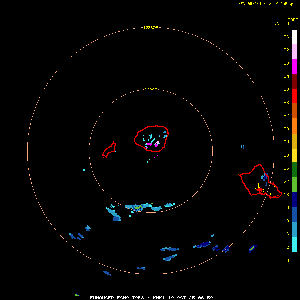
Task: Click the legend value '10'
Action: (286, 221)
